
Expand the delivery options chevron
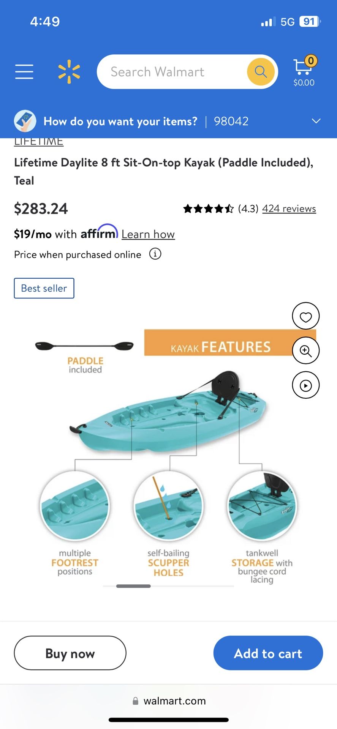point(316,121)
